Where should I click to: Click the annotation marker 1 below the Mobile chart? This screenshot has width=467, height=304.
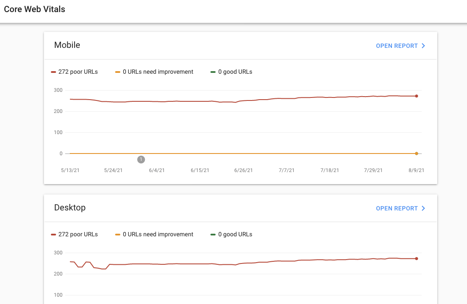coord(141,160)
